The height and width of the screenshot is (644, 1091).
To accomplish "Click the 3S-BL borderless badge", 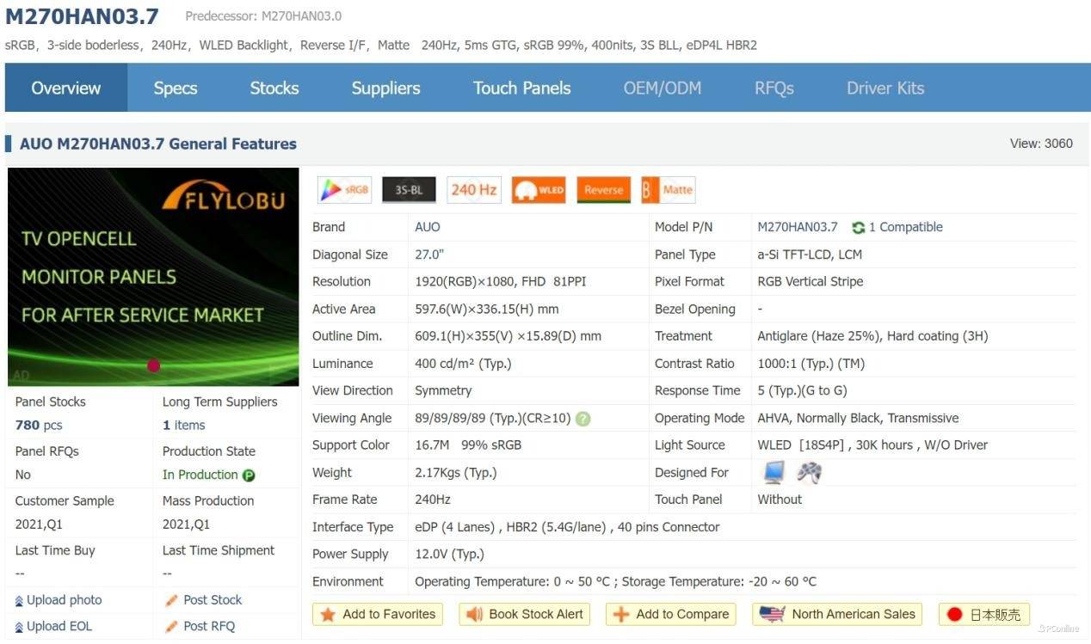I will coord(409,190).
